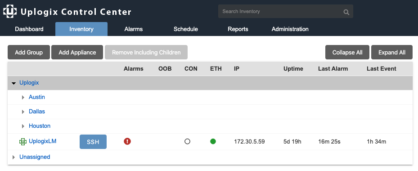This screenshot has height=171, width=418.
Task: Expand the Austin group
Action: pos(23,97)
